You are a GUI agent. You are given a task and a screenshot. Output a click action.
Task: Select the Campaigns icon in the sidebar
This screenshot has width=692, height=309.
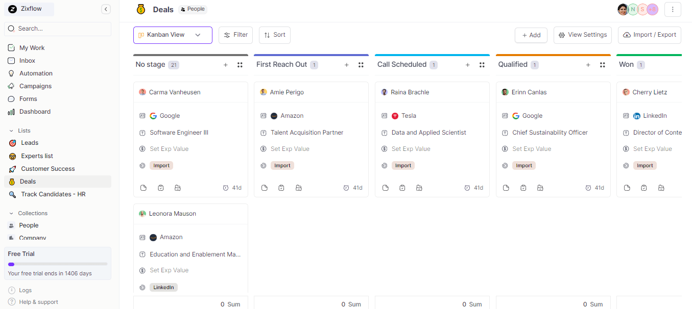click(x=11, y=86)
